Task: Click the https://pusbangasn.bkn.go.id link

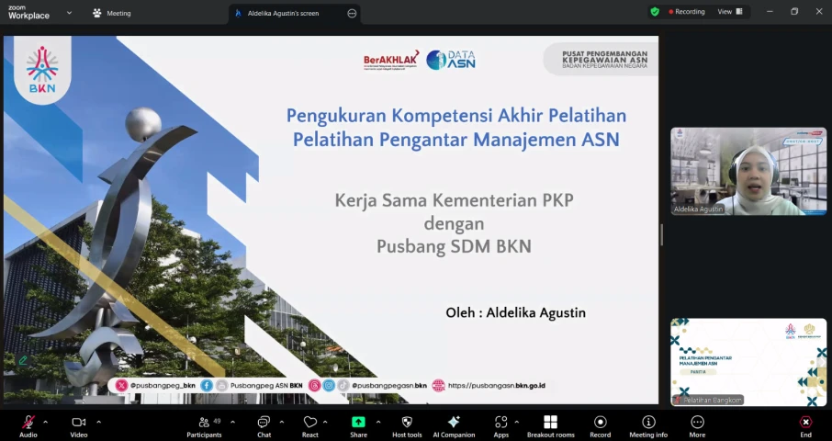Action: [496, 386]
